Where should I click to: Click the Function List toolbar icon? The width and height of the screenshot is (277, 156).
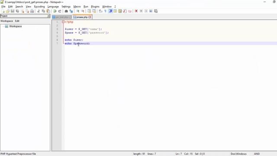click(x=125, y=11)
